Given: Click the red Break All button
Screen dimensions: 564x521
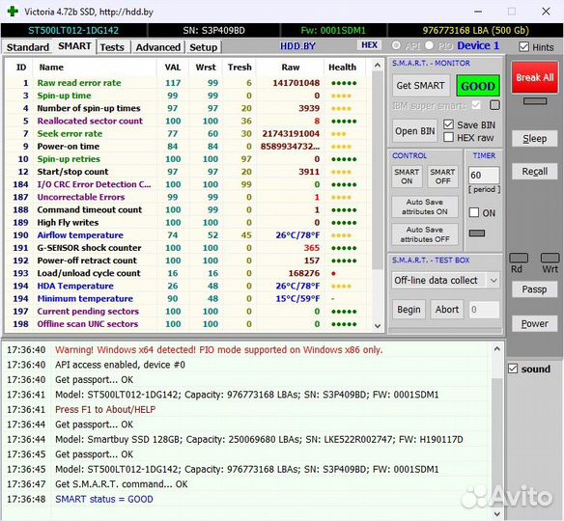Looking at the screenshot, I should point(535,77).
